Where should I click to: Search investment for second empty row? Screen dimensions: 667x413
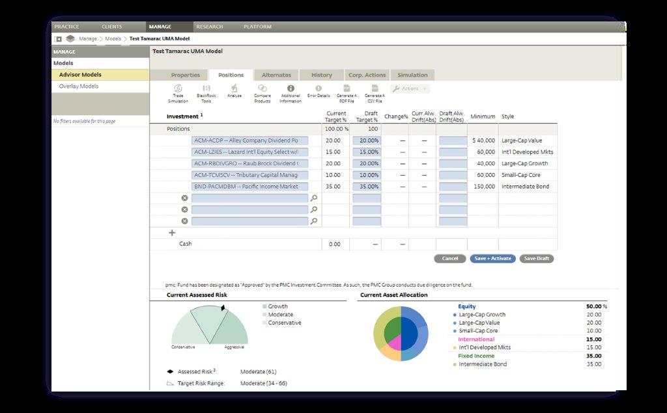(x=313, y=209)
